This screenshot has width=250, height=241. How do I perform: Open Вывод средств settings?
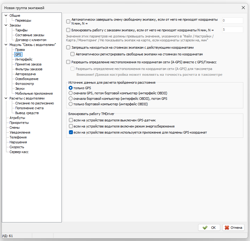(x=27, y=113)
